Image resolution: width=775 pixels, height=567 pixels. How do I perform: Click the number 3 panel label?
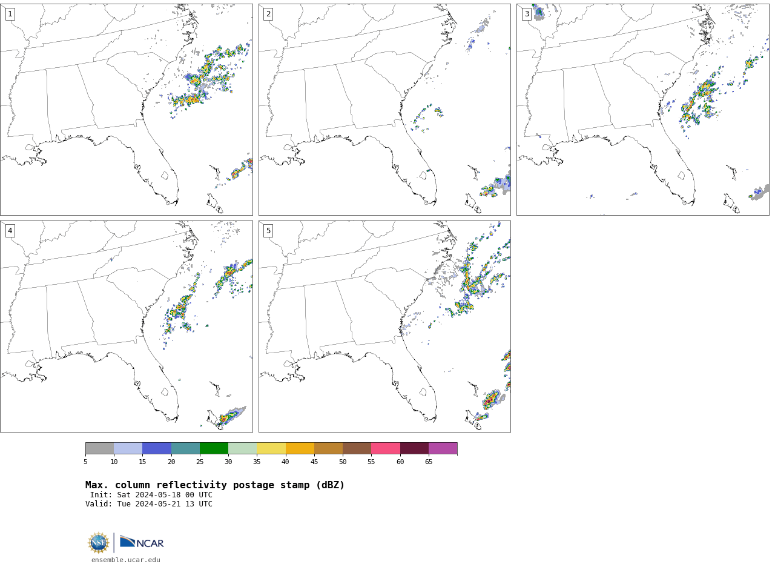point(527,14)
